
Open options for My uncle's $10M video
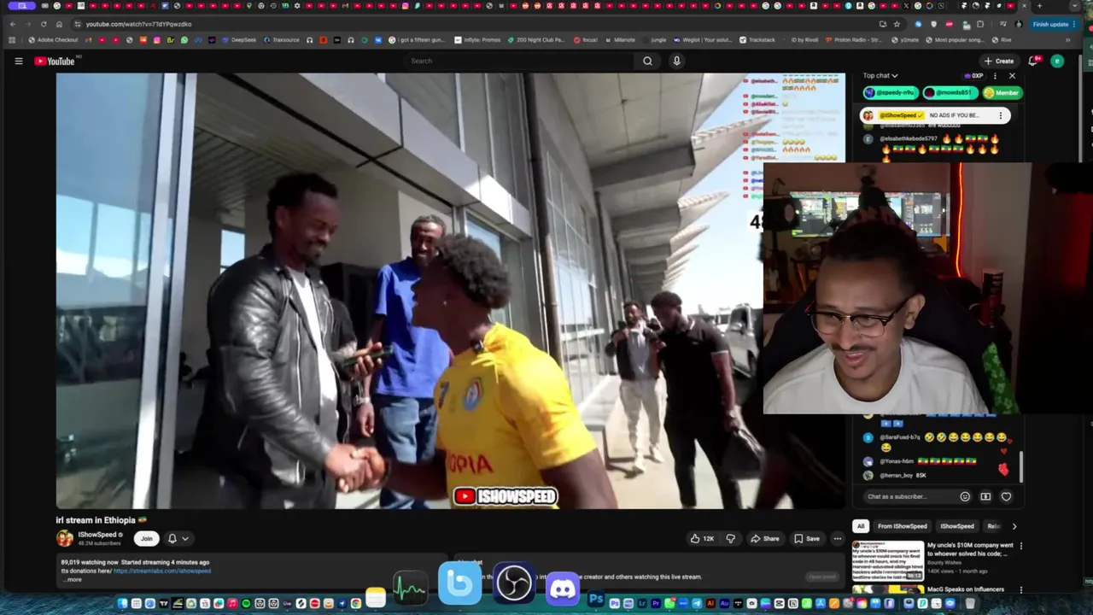(1020, 546)
